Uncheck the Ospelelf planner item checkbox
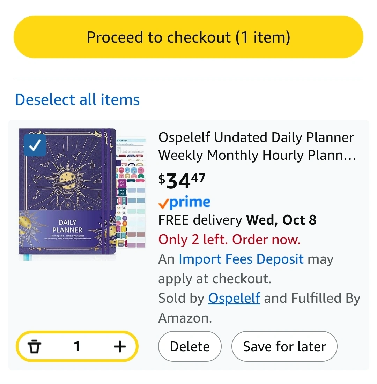Screen dimensions: 377x384 (35, 145)
